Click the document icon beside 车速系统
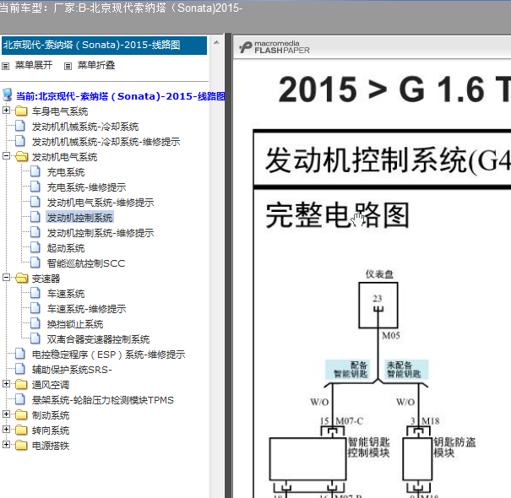 click(x=35, y=293)
